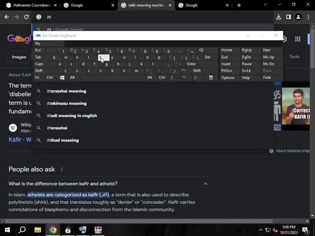Click Fade key on On-Screen Keyboard
Image resolution: width=315 pixels, height=236 pixels.
click(272, 77)
